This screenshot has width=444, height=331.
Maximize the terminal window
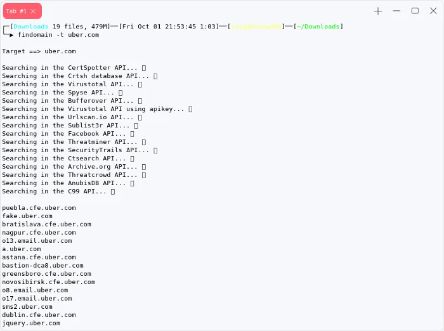415,11
